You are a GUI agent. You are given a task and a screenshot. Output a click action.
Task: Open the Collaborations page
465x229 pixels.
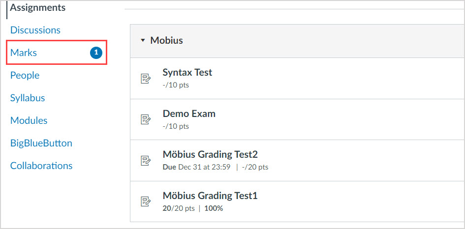click(41, 166)
